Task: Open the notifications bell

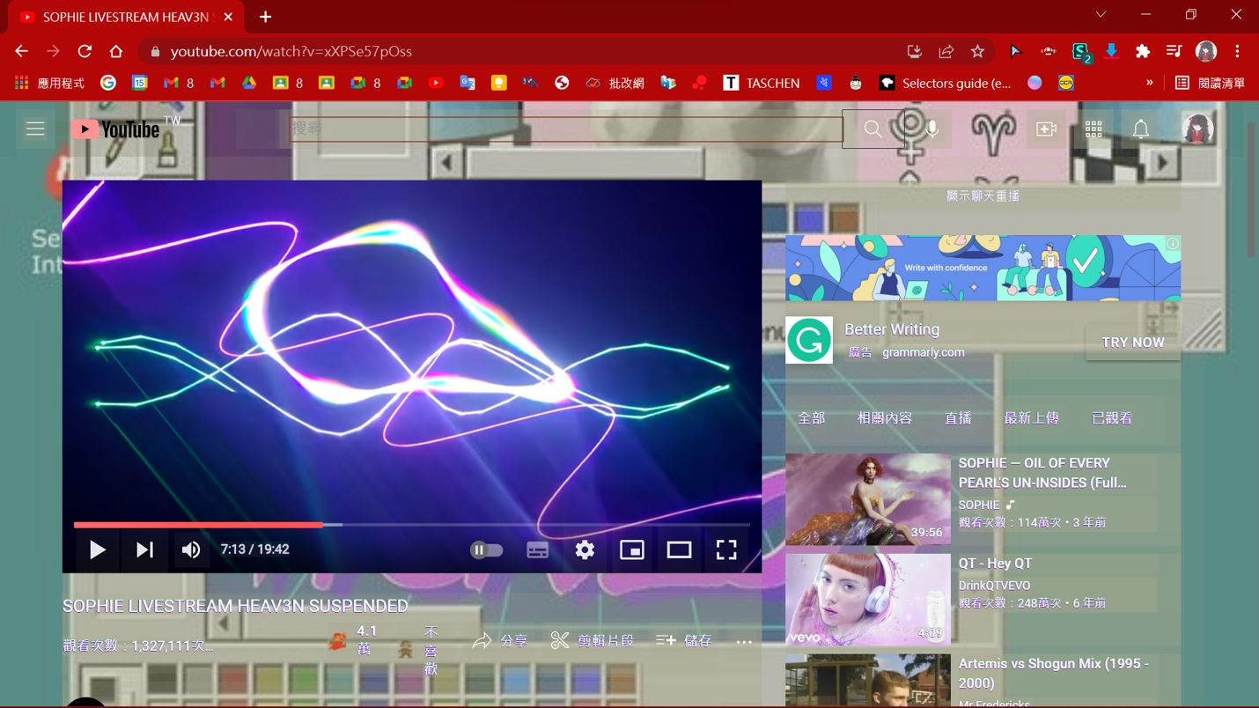Action: point(1140,129)
